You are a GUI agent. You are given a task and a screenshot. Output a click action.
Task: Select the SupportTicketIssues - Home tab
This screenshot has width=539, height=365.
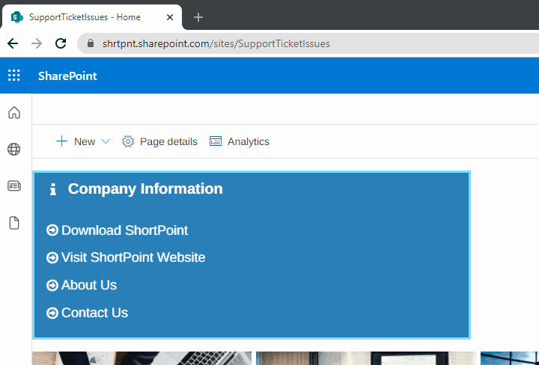[92, 17]
